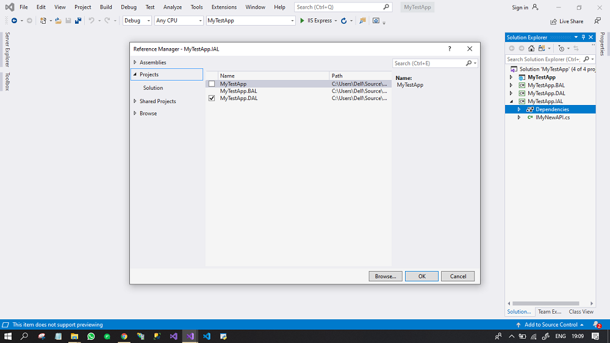Click the Save All toolbar icon

(x=78, y=21)
